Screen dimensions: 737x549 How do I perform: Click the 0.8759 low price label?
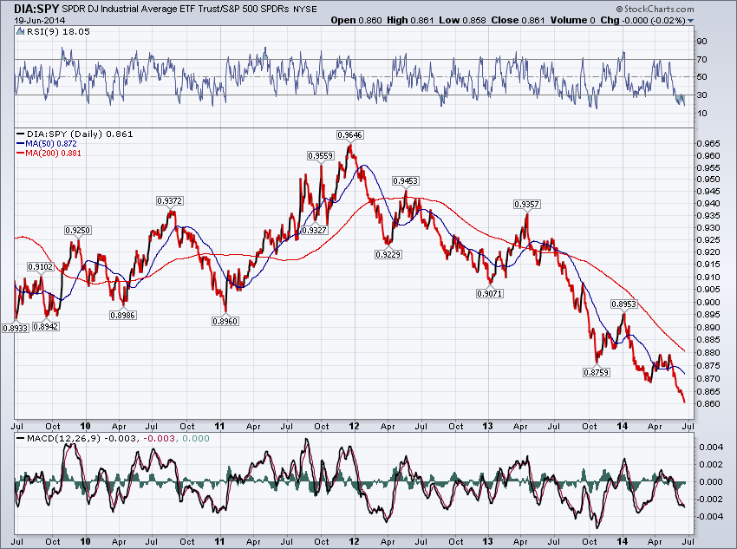(597, 372)
